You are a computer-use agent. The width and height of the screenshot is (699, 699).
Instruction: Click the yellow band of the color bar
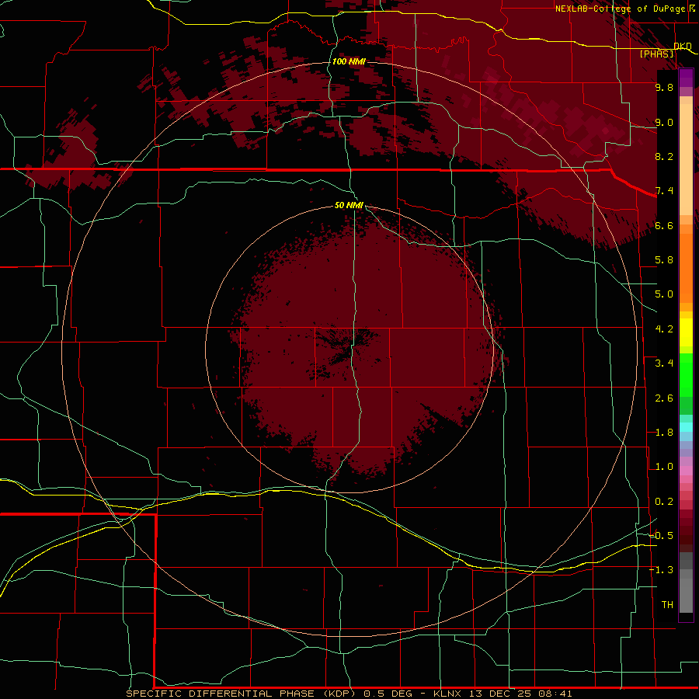(x=686, y=332)
